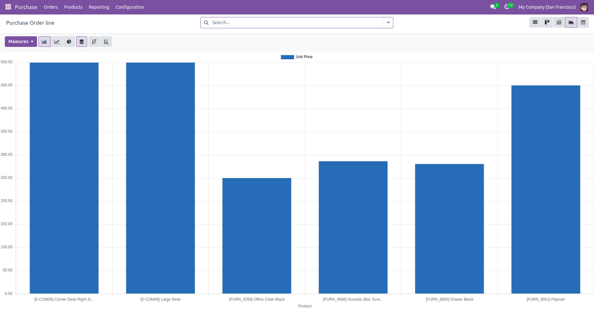Sort bars in descending order
This screenshot has width=594, height=310.
pos(94,42)
